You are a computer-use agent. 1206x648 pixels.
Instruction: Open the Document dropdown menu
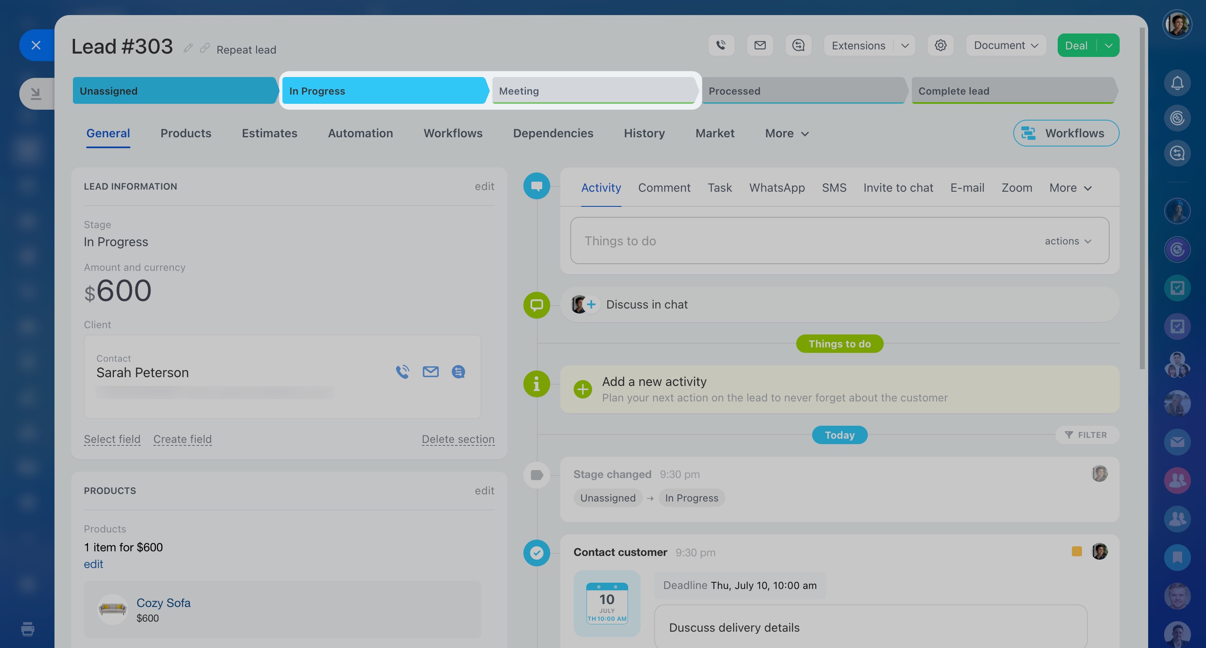click(1006, 45)
